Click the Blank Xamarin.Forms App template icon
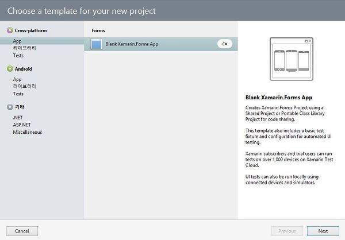Viewport: 345px width, 240px height. 97,44
